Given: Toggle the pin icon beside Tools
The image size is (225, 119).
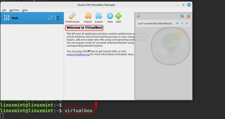Looking at the screenshot, I should click(x=50, y=18).
